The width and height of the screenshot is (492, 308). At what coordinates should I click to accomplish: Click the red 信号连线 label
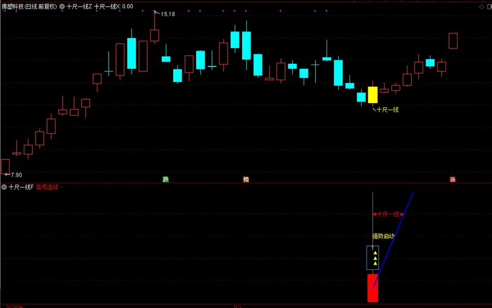(x=48, y=187)
